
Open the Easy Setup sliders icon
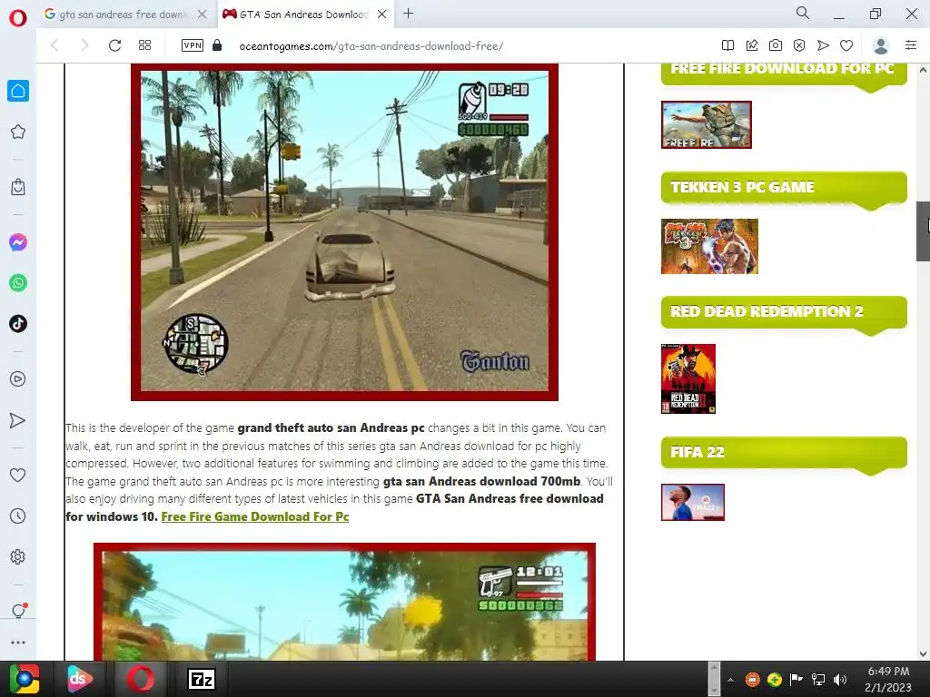pos(911,45)
